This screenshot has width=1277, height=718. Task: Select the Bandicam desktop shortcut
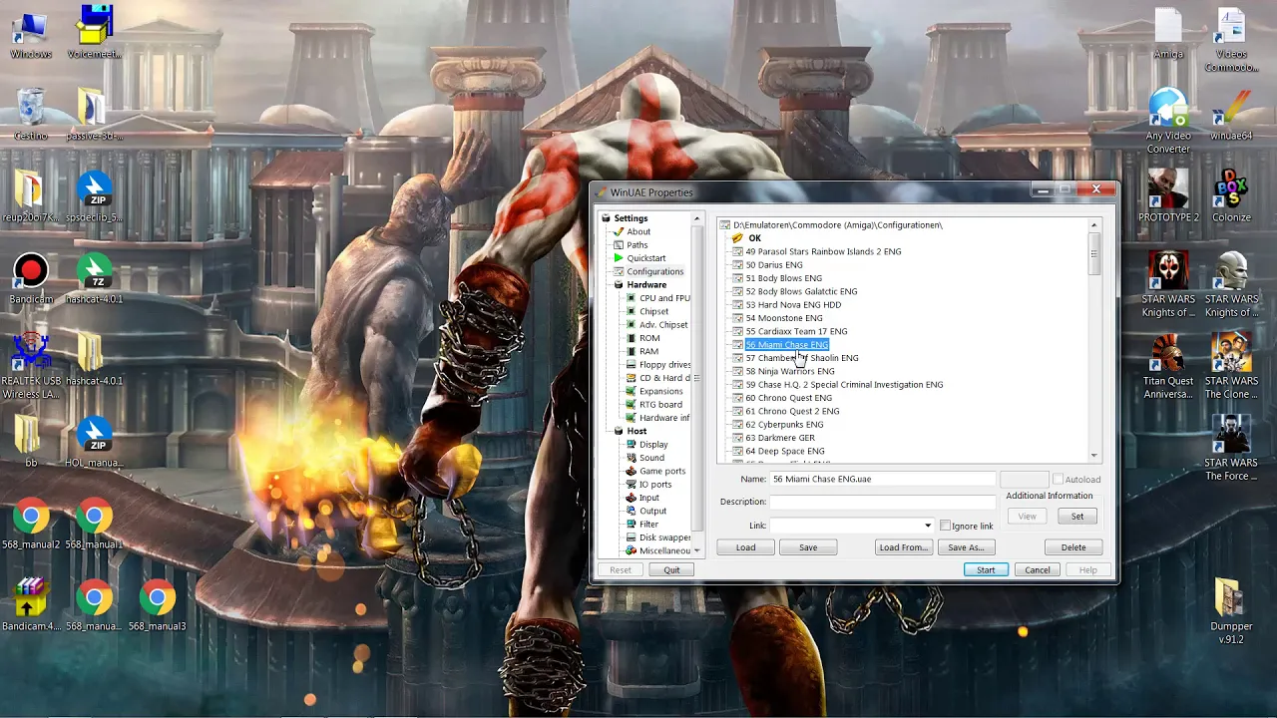pyautogui.click(x=31, y=279)
